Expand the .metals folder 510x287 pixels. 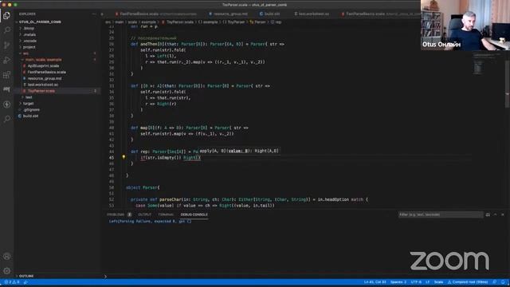29,34
